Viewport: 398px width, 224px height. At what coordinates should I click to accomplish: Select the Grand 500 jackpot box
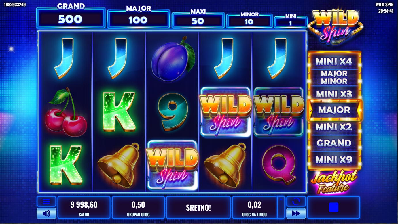pos(71,18)
